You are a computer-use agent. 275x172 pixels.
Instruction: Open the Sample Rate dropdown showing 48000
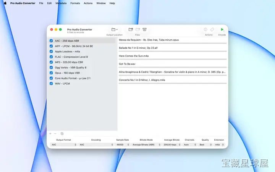pos(123,144)
